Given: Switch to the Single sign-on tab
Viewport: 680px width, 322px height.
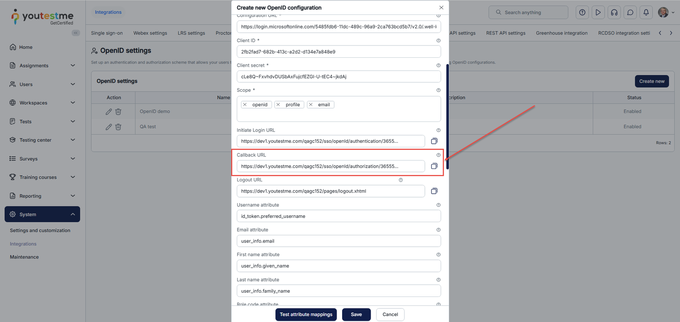Looking at the screenshot, I should 107,33.
